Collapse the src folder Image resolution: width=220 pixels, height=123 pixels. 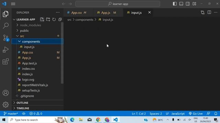coord(37,36)
